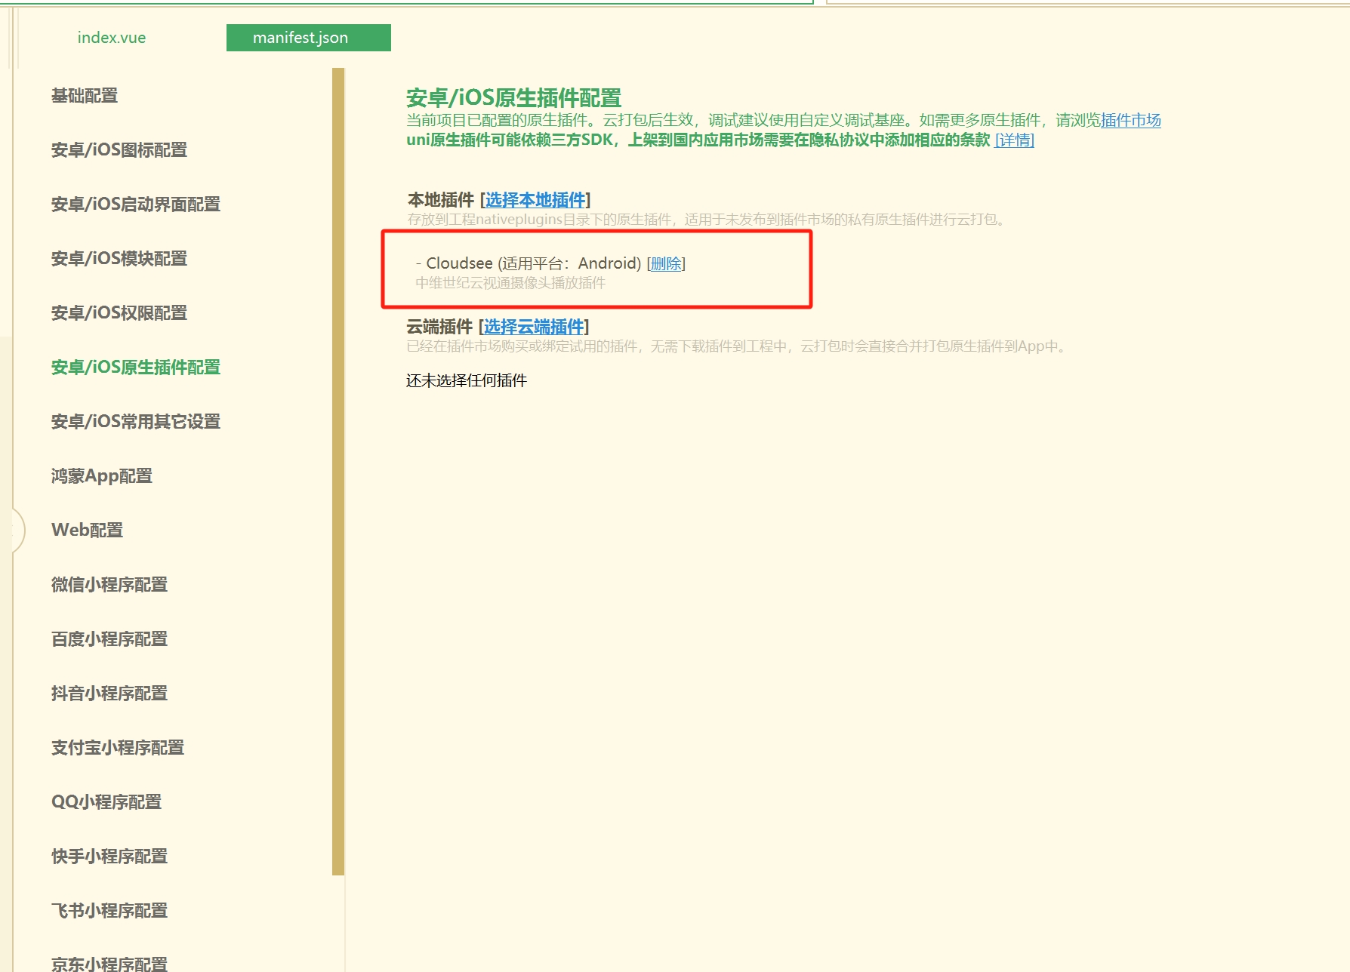Select the manifest.json tab
1350x972 pixels.
pyautogui.click(x=308, y=38)
